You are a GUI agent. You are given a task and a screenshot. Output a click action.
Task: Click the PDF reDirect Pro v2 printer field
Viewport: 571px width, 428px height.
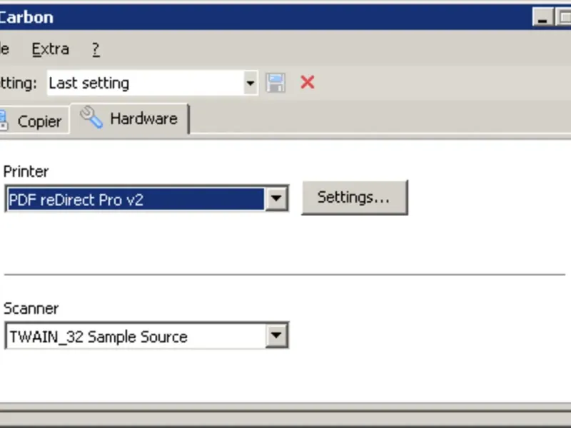134,200
